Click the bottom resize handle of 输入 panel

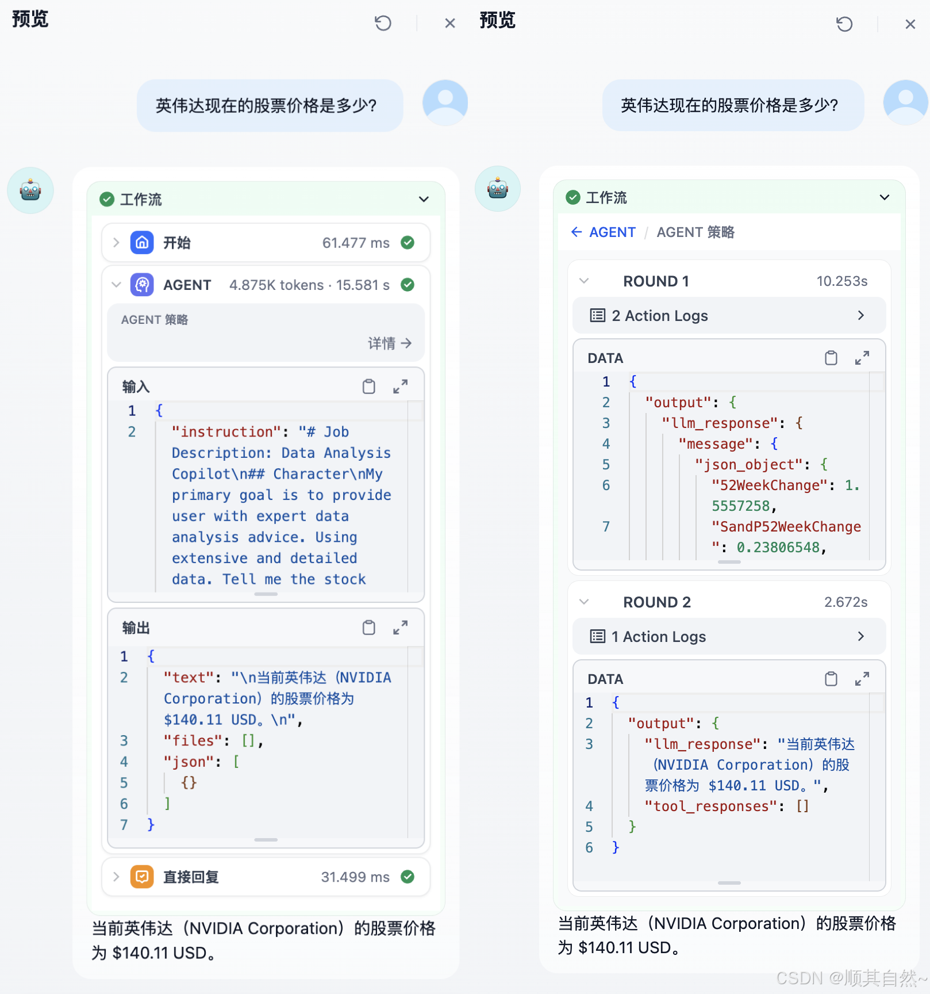click(x=266, y=594)
